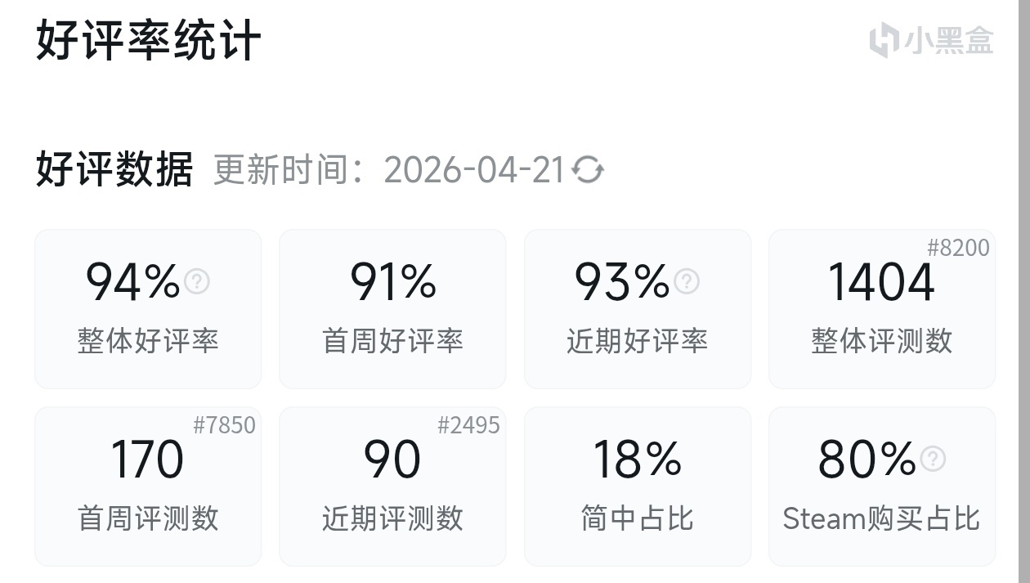Open help icon next to 94% rating
Viewport: 1030px width, 583px height.
(x=197, y=281)
